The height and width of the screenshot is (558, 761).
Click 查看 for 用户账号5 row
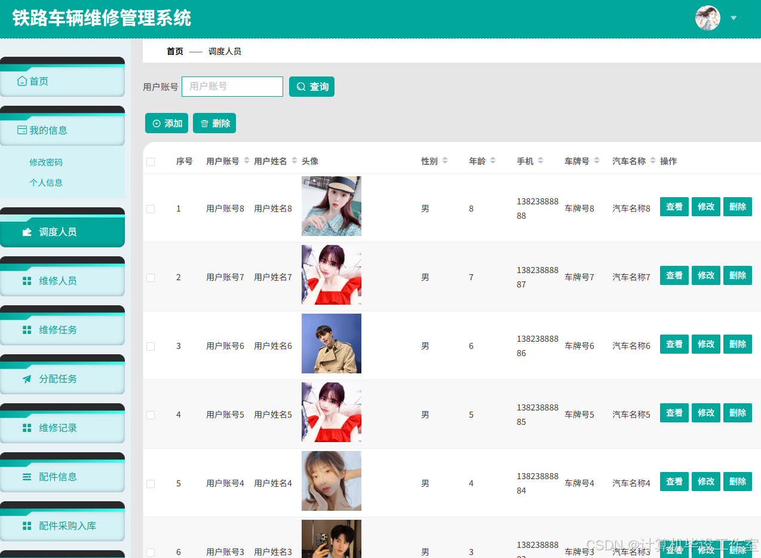pyautogui.click(x=674, y=413)
